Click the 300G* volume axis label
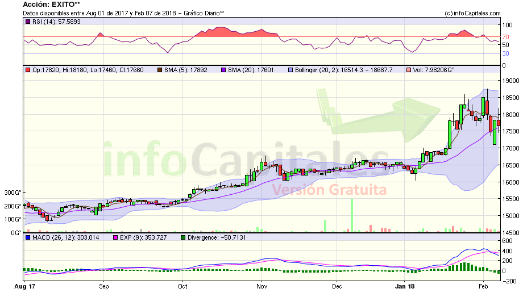523x301 pixels. click(13, 193)
